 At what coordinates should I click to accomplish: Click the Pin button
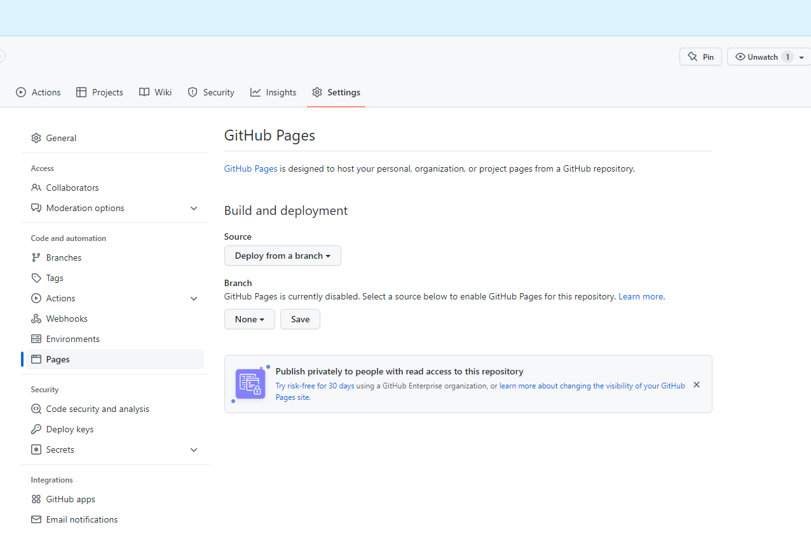[700, 57]
